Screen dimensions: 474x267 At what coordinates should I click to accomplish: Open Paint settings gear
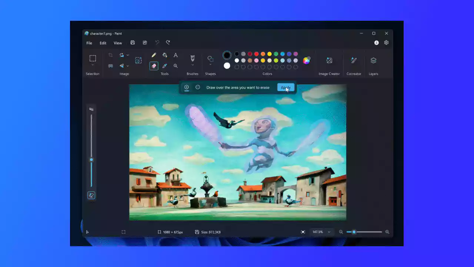[x=386, y=43]
